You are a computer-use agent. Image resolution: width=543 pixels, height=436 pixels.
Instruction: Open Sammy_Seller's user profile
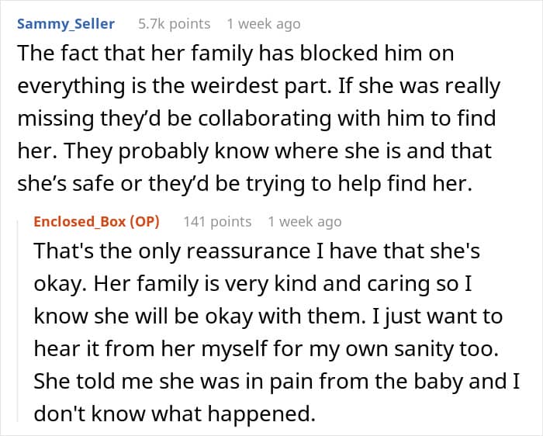(66, 24)
